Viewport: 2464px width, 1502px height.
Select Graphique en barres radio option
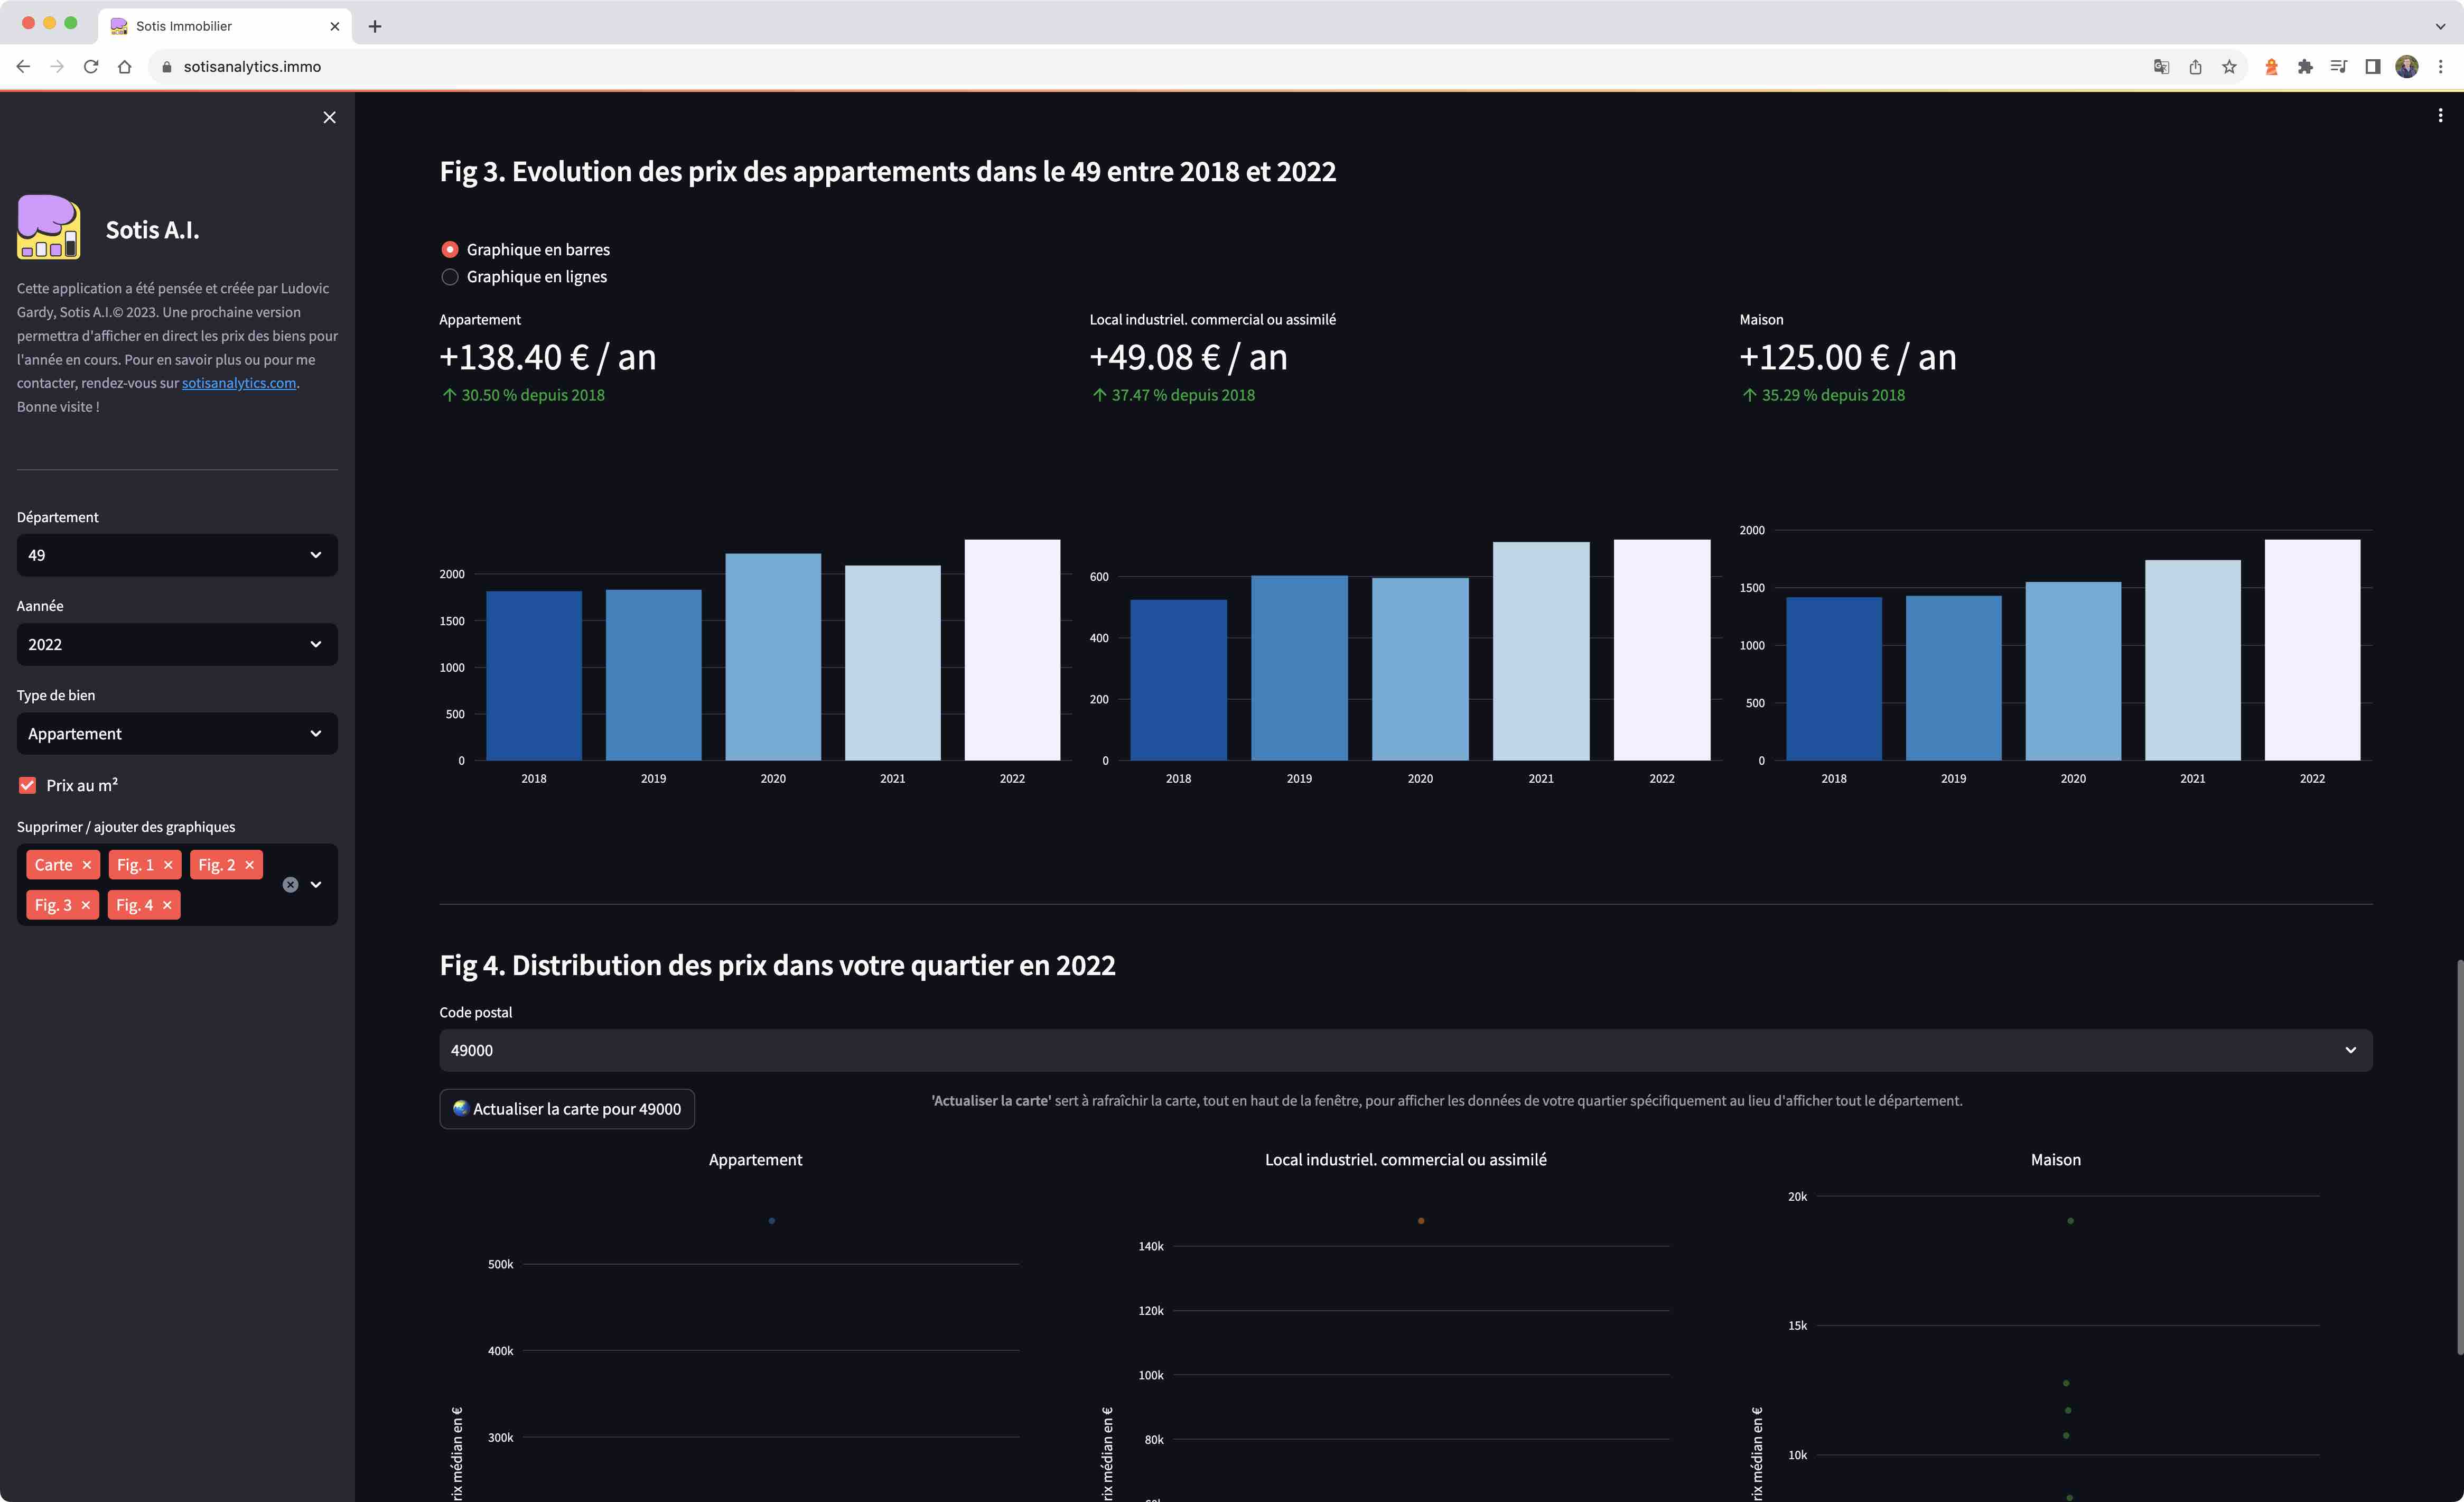(x=450, y=249)
